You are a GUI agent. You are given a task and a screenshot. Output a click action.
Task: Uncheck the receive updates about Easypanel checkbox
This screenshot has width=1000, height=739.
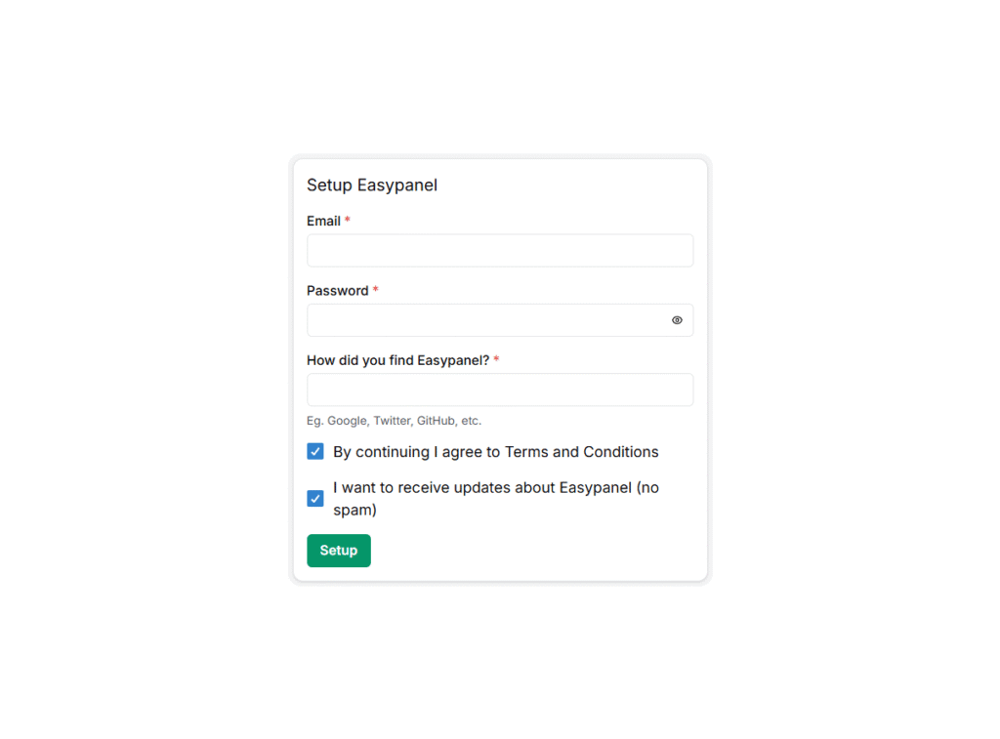(315, 498)
